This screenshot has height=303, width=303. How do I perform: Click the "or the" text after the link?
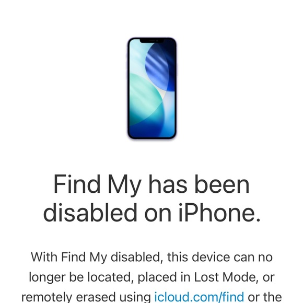pos(264,297)
